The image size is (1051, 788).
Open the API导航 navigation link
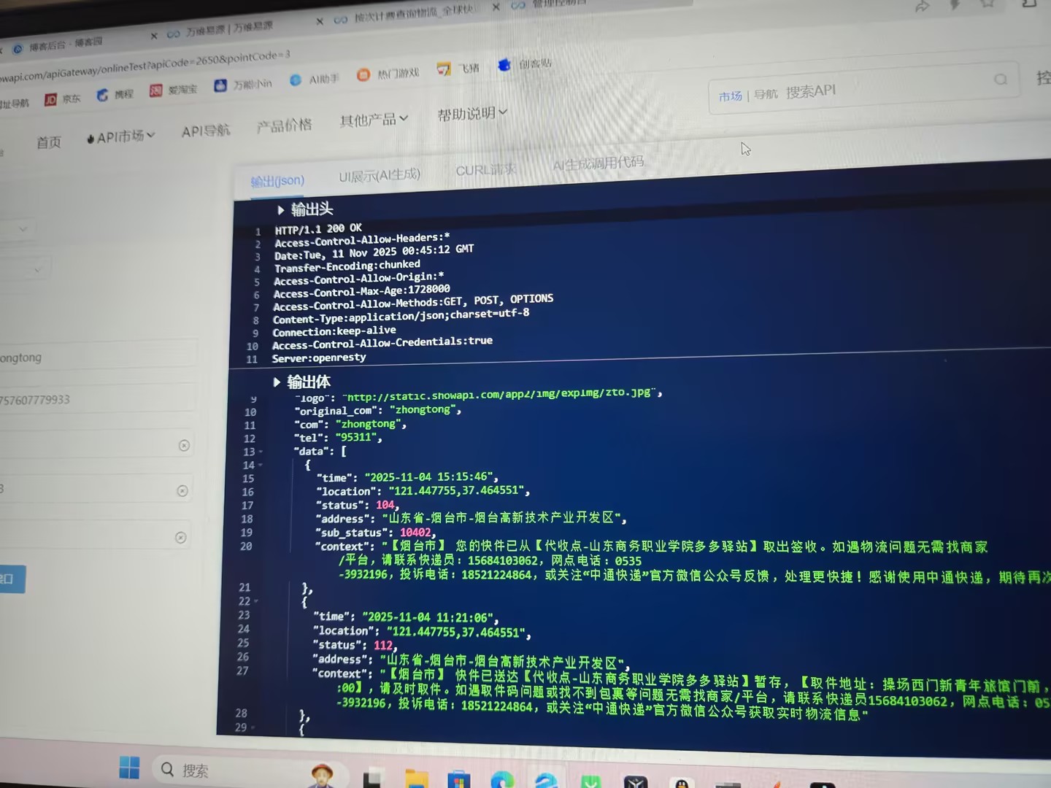point(206,131)
